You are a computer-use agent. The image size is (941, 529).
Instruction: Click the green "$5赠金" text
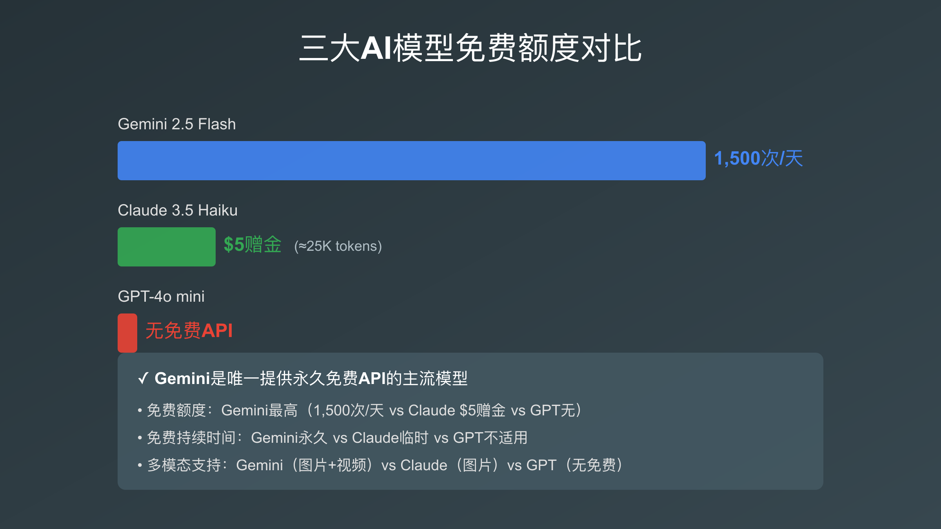pyautogui.click(x=253, y=245)
